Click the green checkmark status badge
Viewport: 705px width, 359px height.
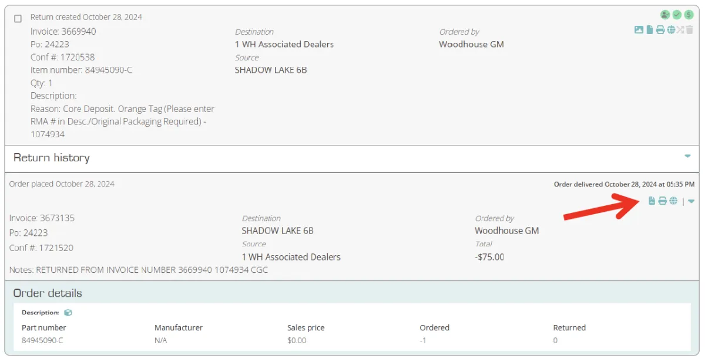click(x=677, y=15)
